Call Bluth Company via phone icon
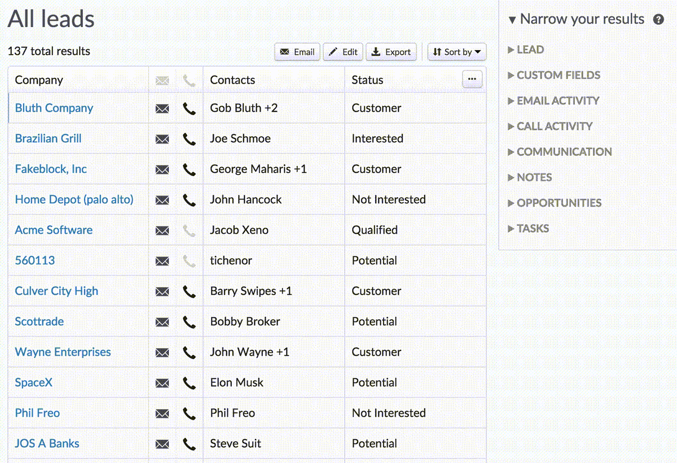Screen dimensions: 677x463 190,108
